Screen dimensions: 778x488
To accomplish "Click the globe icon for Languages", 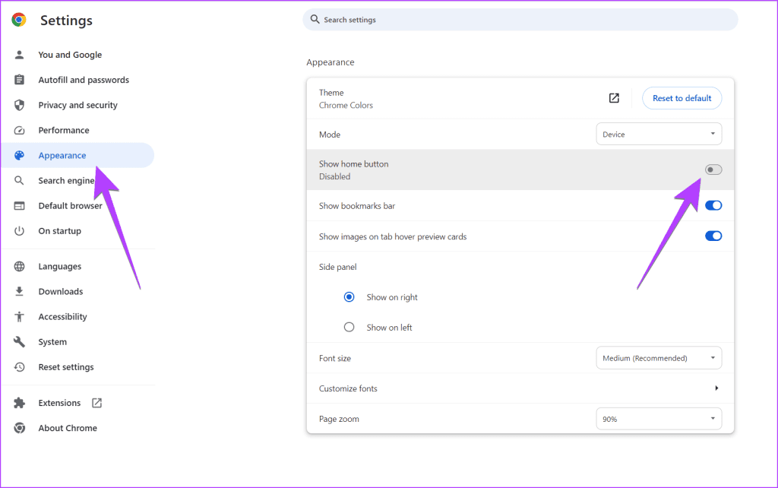I will click(x=20, y=267).
